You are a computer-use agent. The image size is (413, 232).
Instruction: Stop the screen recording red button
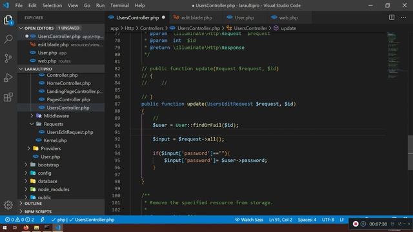356,224
